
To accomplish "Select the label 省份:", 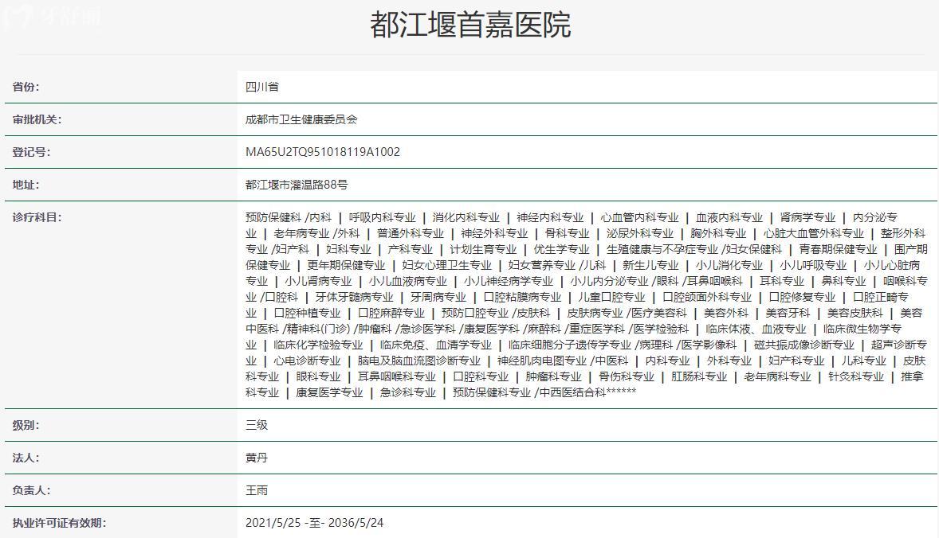I will (x=26, y=87).
